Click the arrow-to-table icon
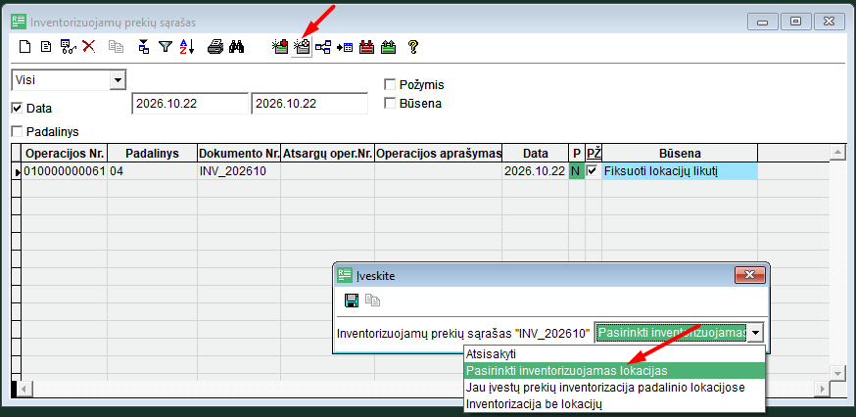This screenshot has width=856, height=417. (x=345, y=47)
